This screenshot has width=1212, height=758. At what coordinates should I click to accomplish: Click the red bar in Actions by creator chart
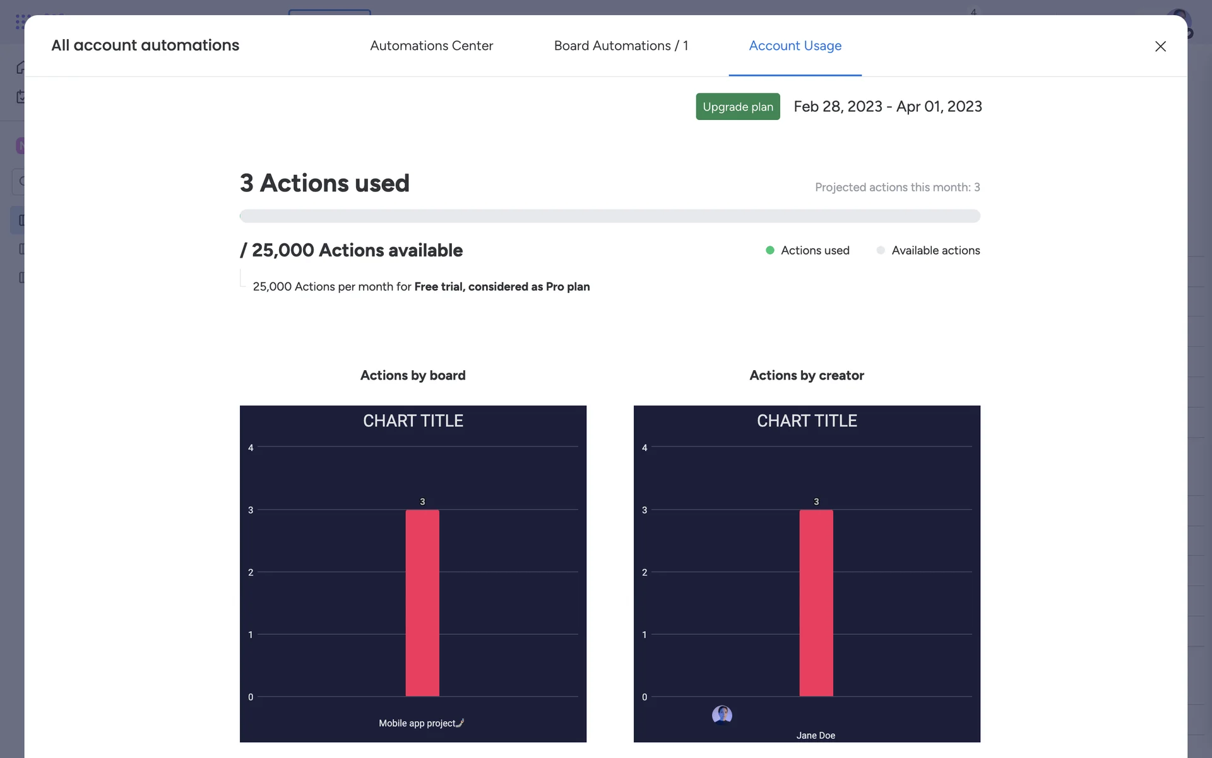(816, 603)
